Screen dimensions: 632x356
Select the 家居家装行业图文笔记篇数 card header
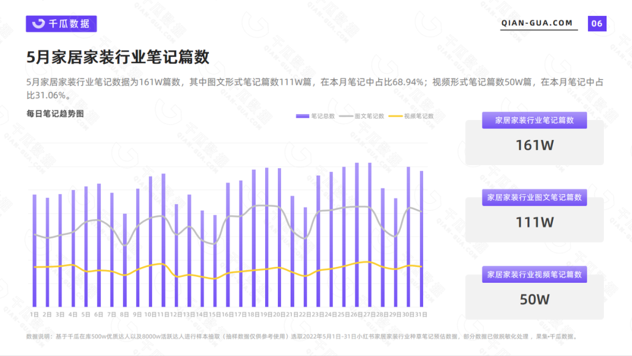[x=534, y=197]
